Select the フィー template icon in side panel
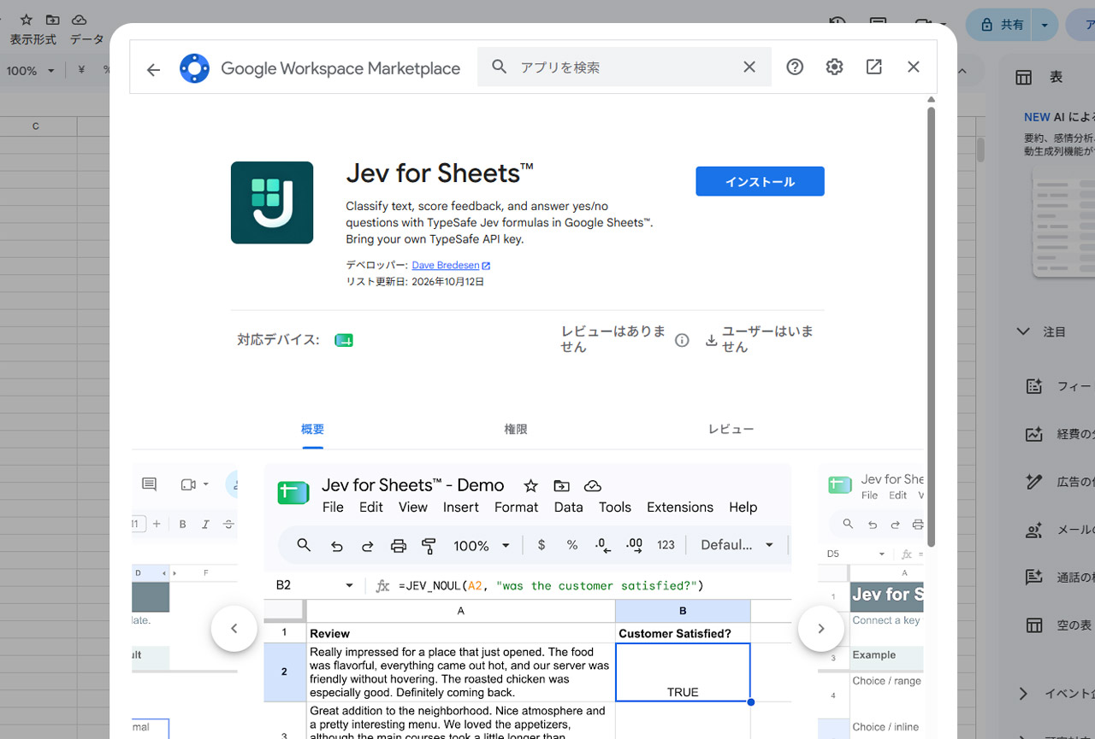The height and width of the screenshot is (739, 1095). (1033, 386)
